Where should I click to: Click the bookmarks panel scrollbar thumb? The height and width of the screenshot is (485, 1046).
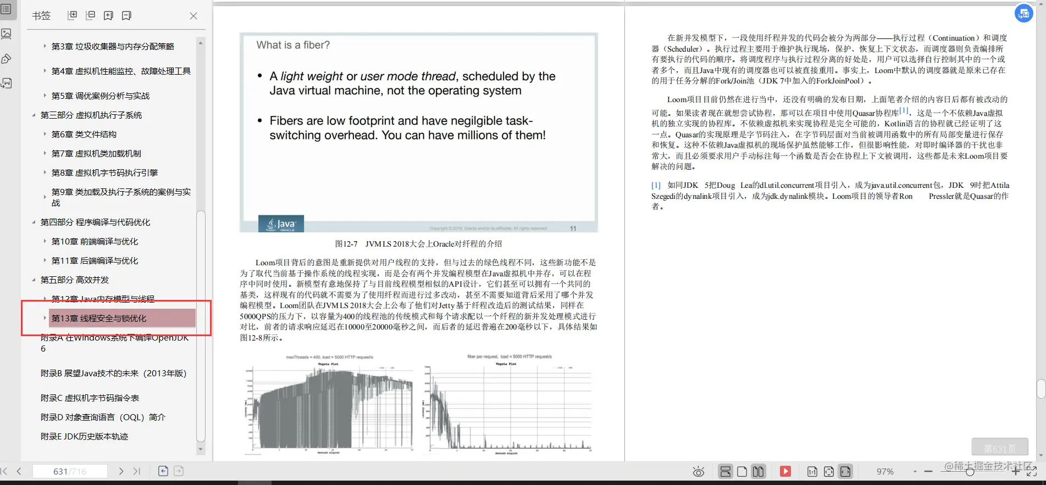pos(201,326)
